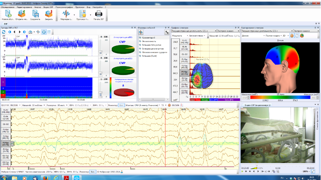Viewport: 321px width, 180px height.
Task: Jump to trend start with double-left arrow
Action: (10, 32)
